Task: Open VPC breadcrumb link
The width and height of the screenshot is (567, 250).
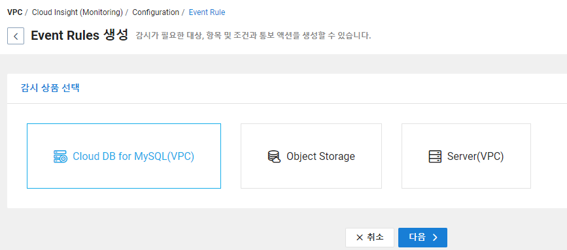Action: 15,12
